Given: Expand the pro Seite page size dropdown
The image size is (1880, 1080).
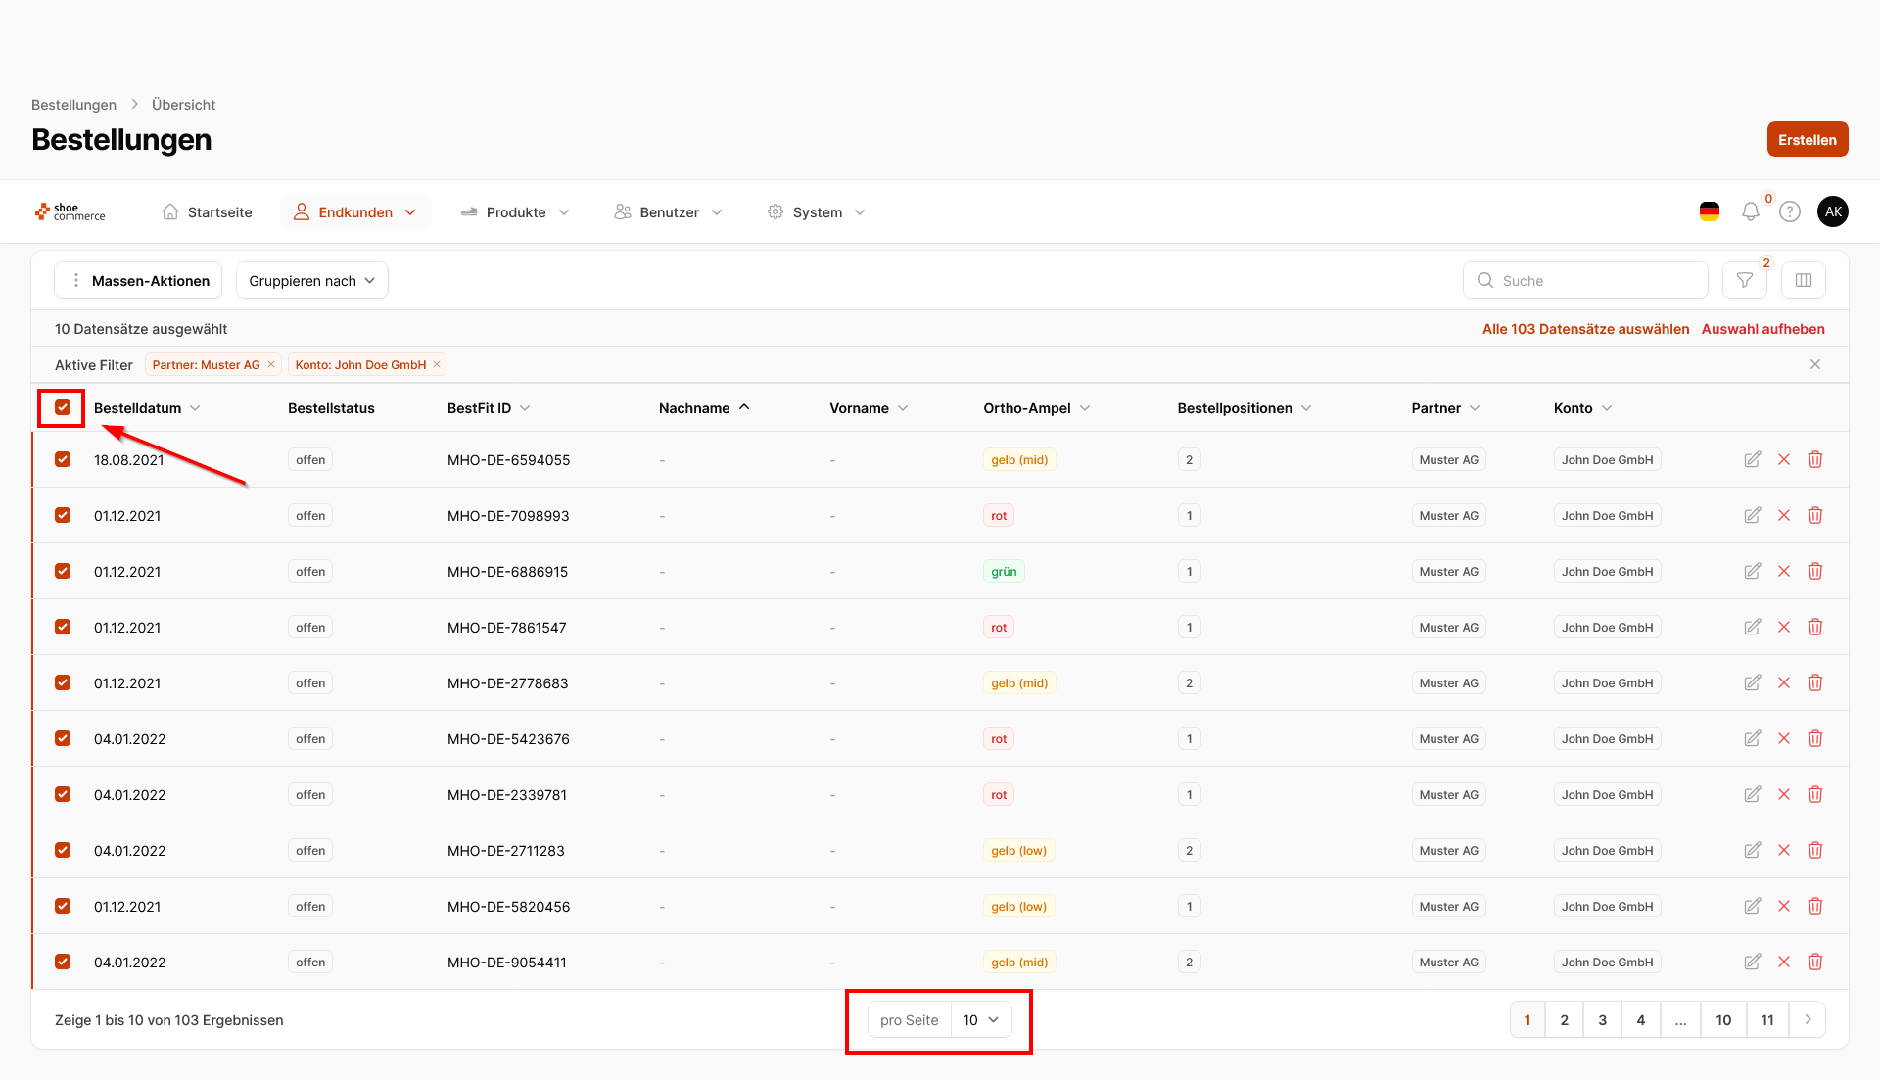Looking at the screenshot, I should tap(980, 1020).
